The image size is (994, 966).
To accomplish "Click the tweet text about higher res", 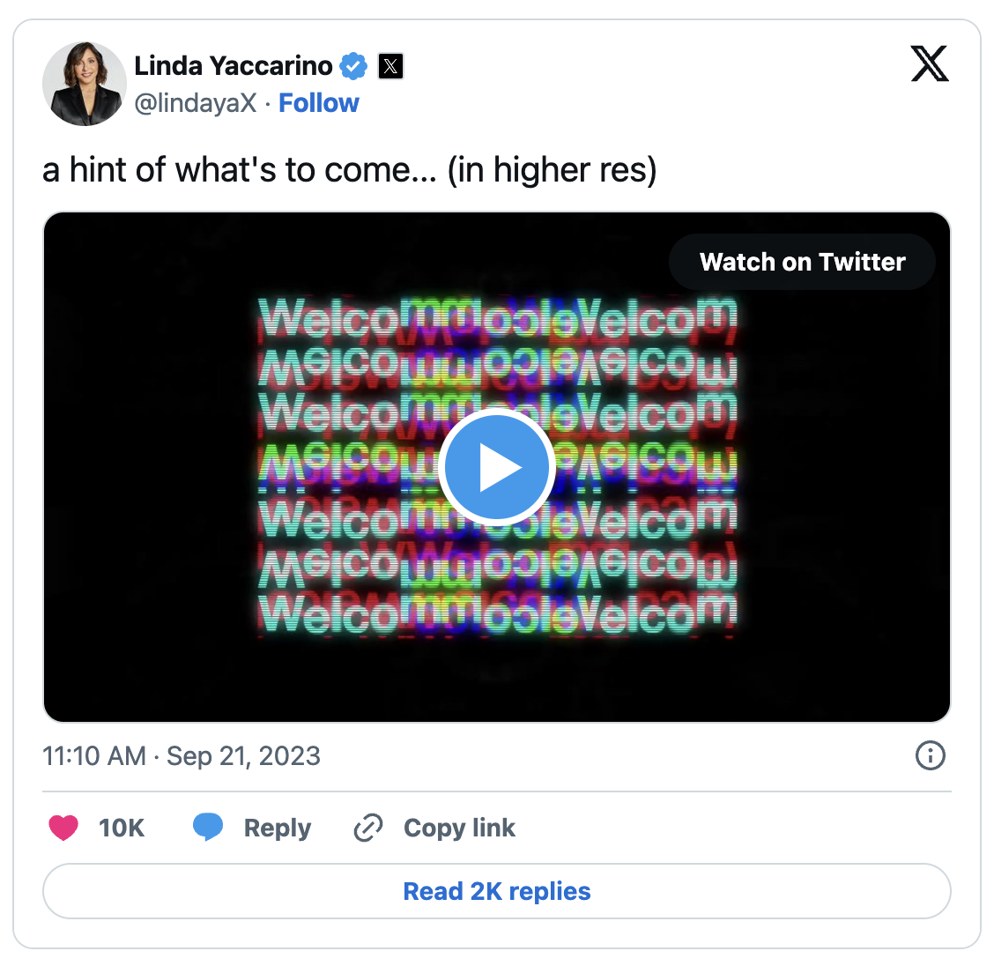I will tap(349, 169).
